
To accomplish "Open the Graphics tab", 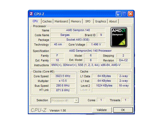I will (x=101, y=21).
